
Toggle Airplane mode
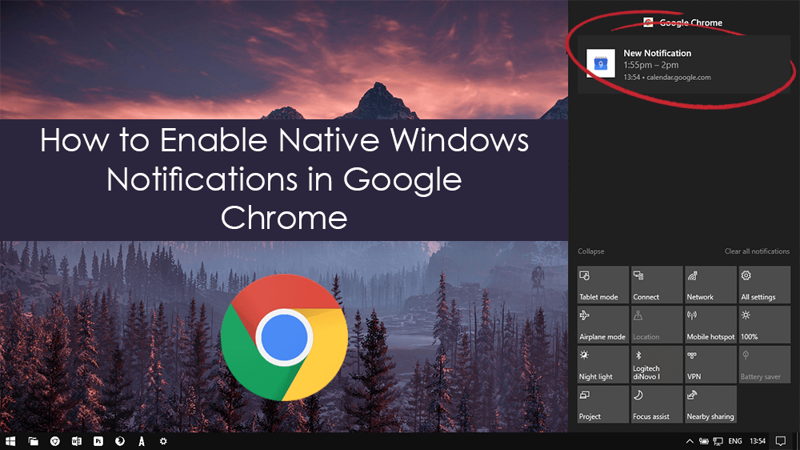pos(603,325)
